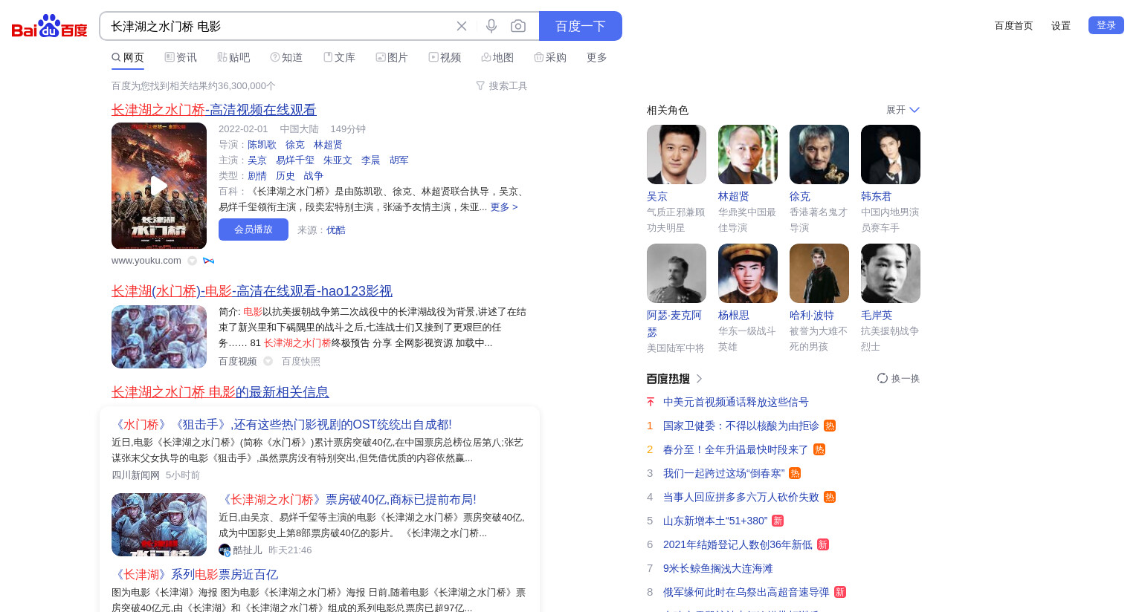The width and height of the screenshot is (1142, 612).
Task: Switch to the 视频 tab
Action: 445,57
